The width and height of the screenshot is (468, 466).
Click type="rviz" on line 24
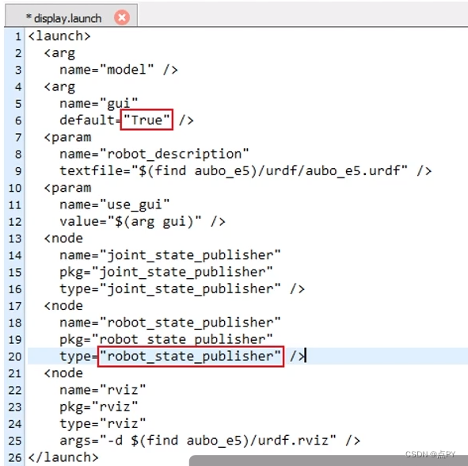[x=103, y=424]
